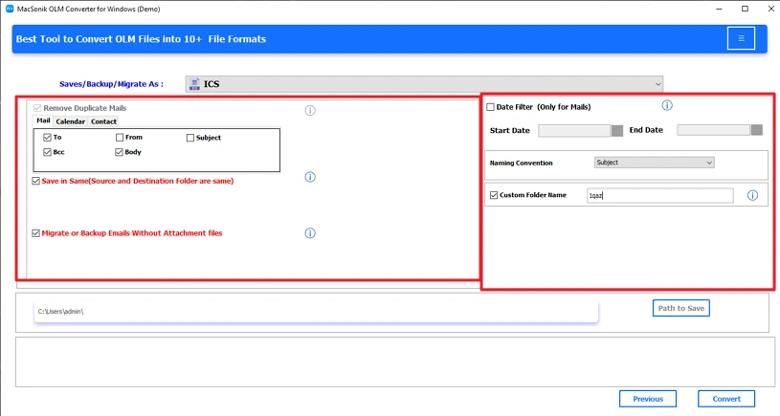The height and width of the screenshot is (416, 780).
Task: Click info icon beside Save in Same option
Action: (x=310, y=177)
